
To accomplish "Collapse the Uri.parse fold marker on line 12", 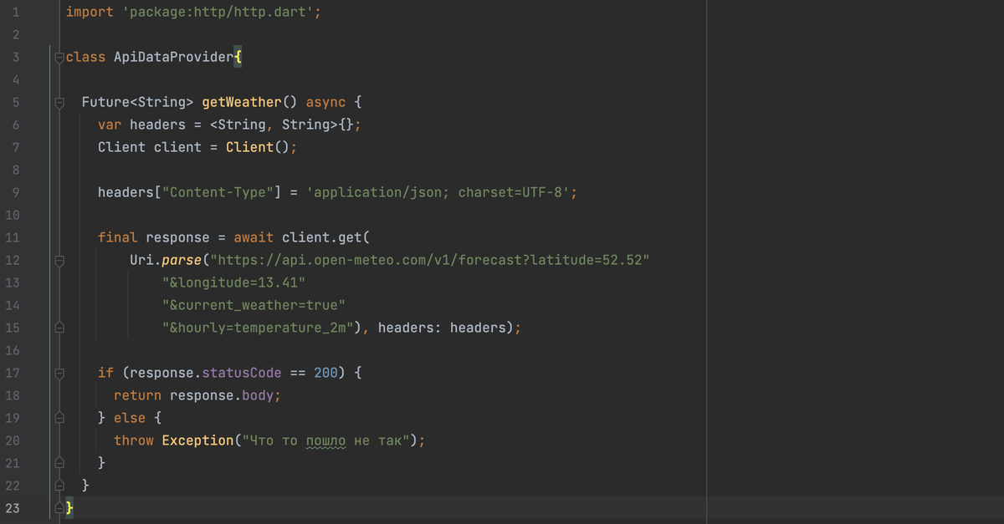I will (59, 261).
